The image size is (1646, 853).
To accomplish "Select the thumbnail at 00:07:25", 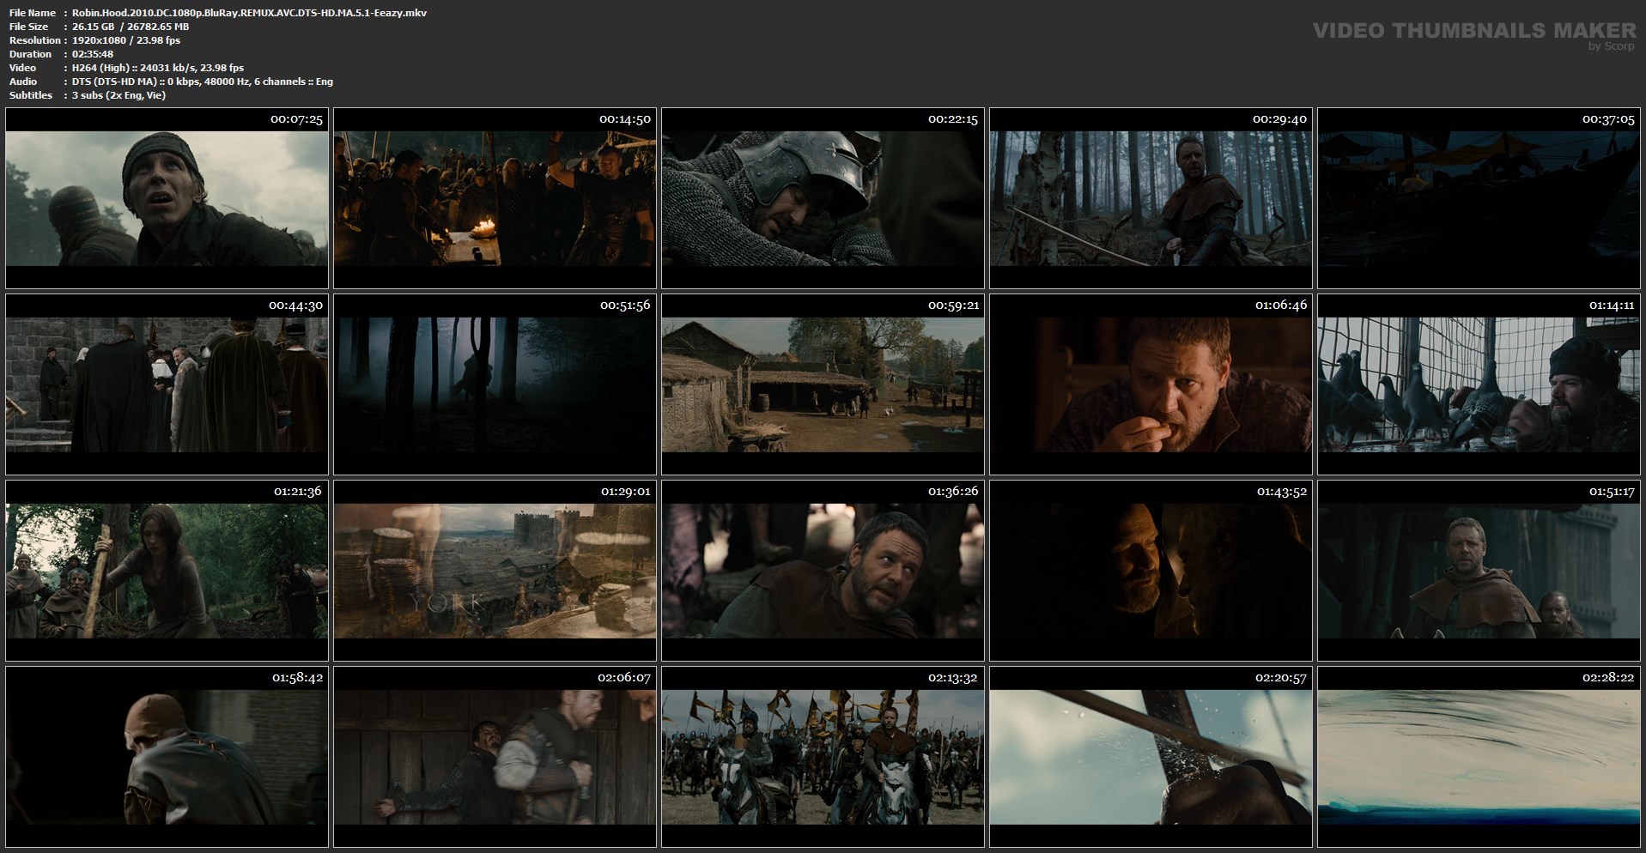I will 167,198.
